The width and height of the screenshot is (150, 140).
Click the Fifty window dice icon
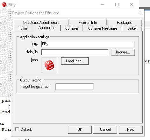coord(4,4)
